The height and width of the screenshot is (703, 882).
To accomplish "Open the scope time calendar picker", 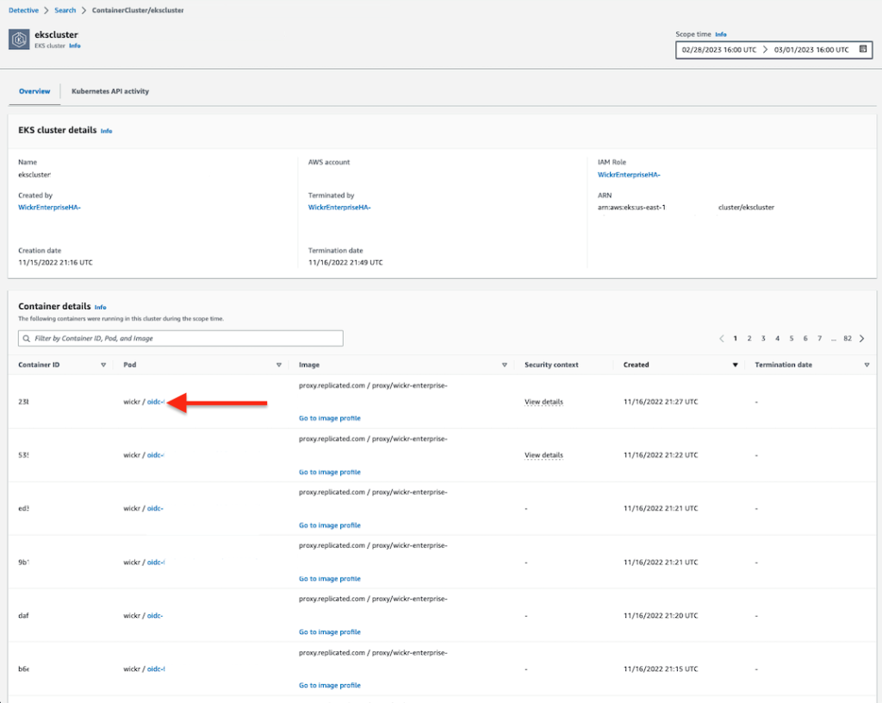I will click(x=864, y=49).
